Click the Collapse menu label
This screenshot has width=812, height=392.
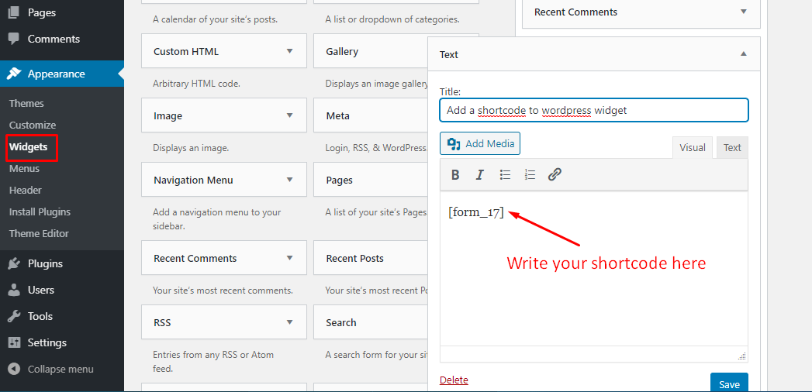(60, 370)
